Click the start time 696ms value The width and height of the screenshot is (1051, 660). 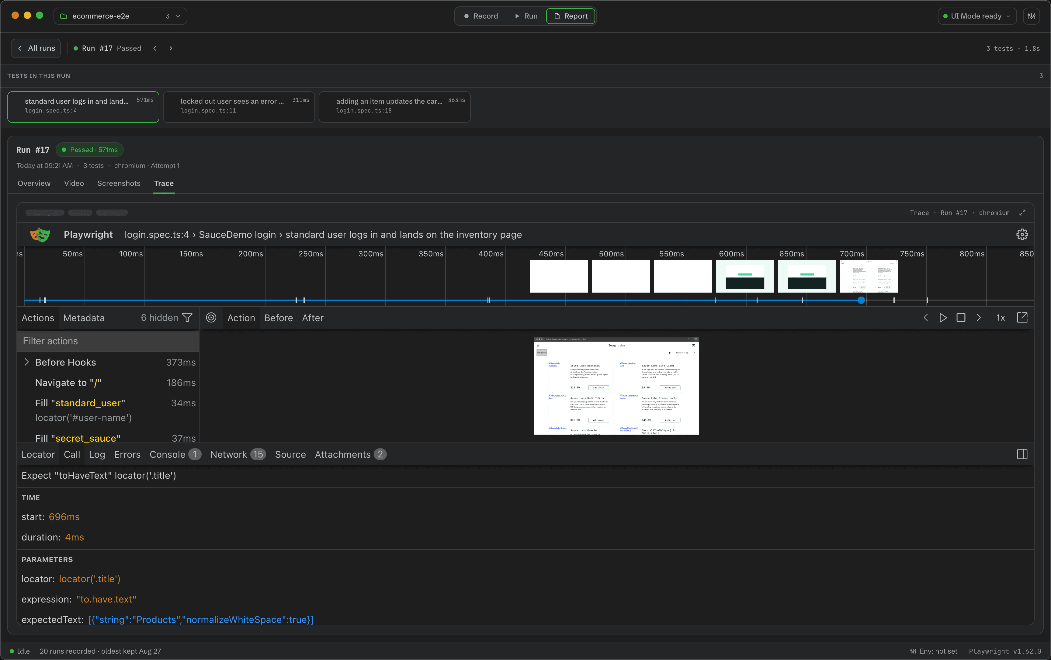(x=64, y=517)
